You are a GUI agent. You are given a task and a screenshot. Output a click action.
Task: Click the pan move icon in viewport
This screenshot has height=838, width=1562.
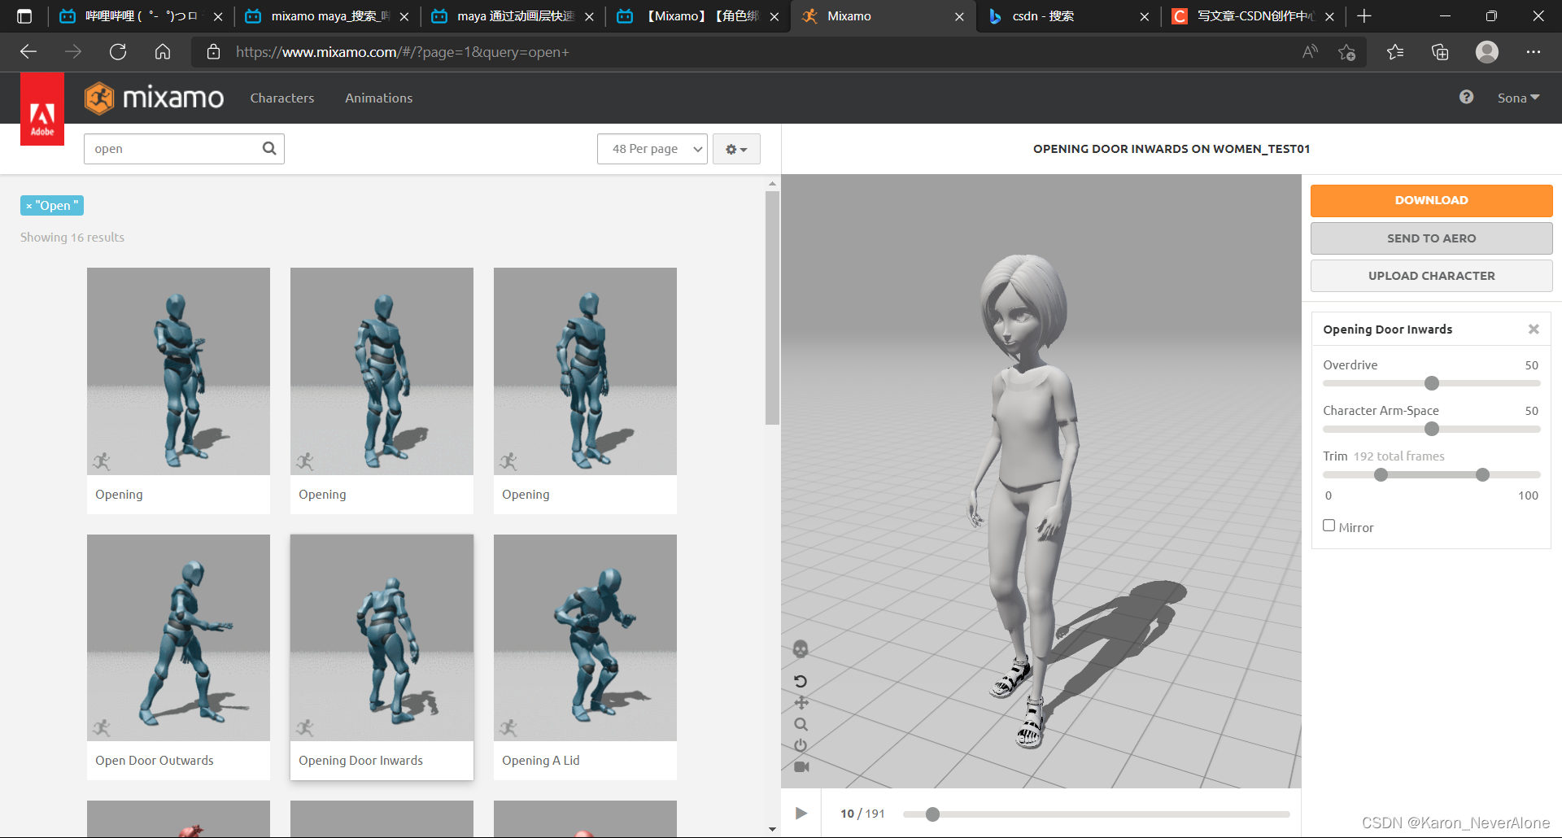coord(801,702)
